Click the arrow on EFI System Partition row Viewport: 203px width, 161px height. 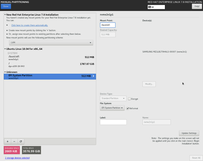pos(93,76)
